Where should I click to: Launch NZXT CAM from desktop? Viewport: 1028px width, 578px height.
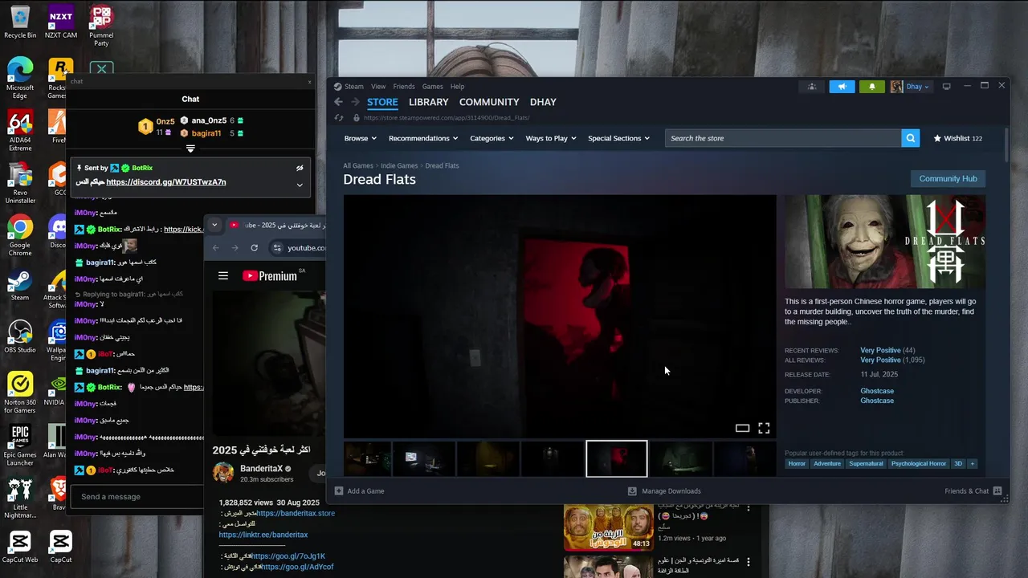61,22
